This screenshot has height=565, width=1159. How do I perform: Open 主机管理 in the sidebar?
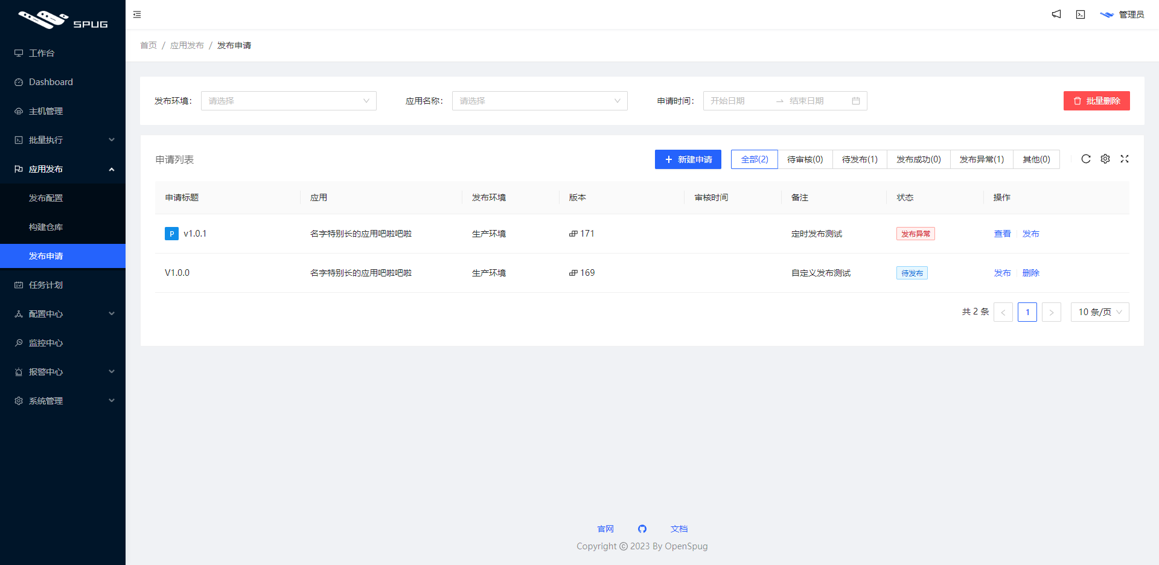(x=63, y=111)
